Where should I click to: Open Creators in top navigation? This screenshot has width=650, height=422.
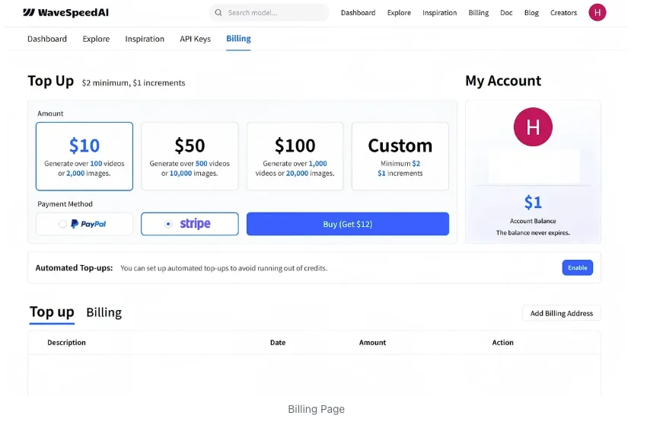[563, 13]
